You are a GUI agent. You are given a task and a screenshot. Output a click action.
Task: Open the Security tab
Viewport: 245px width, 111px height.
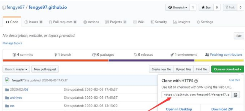159,22
